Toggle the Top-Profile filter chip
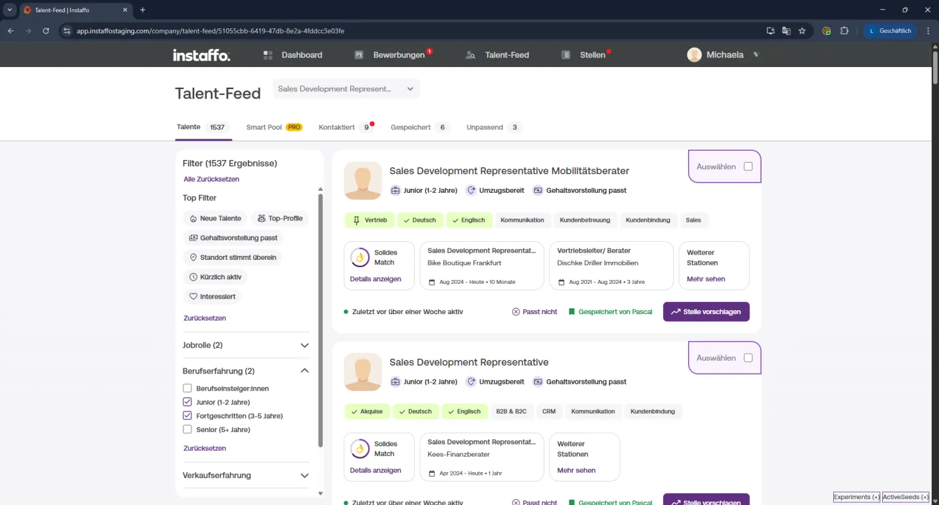 279,219
